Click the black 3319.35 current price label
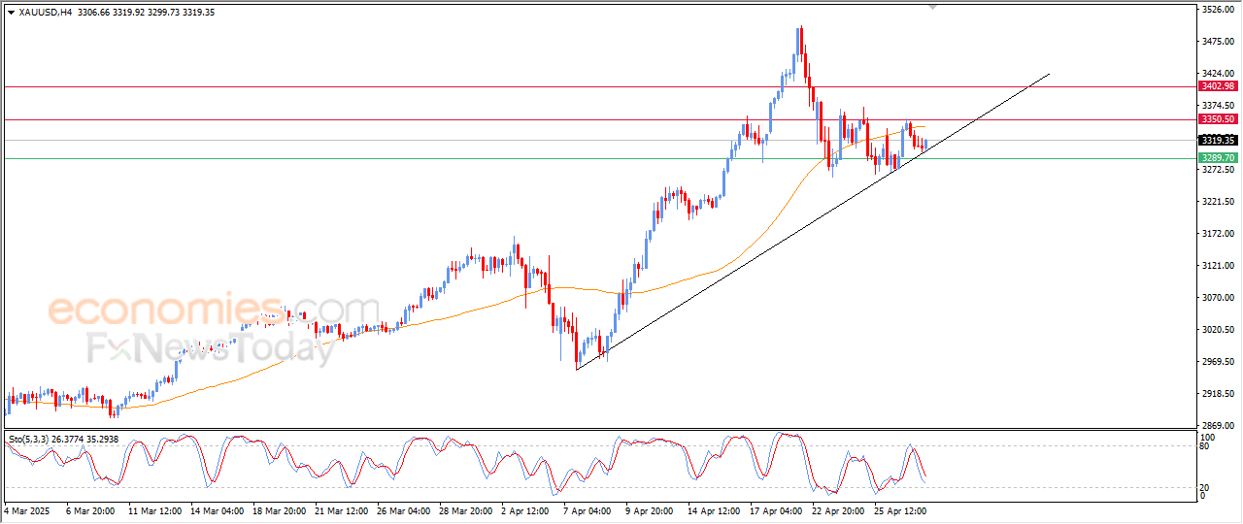 pyautogui.click(x=1217, y=140)
